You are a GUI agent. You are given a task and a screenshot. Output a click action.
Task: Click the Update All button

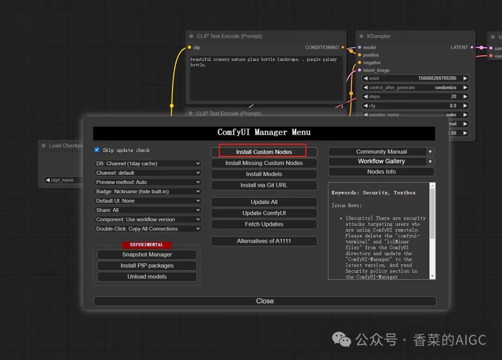264,202
